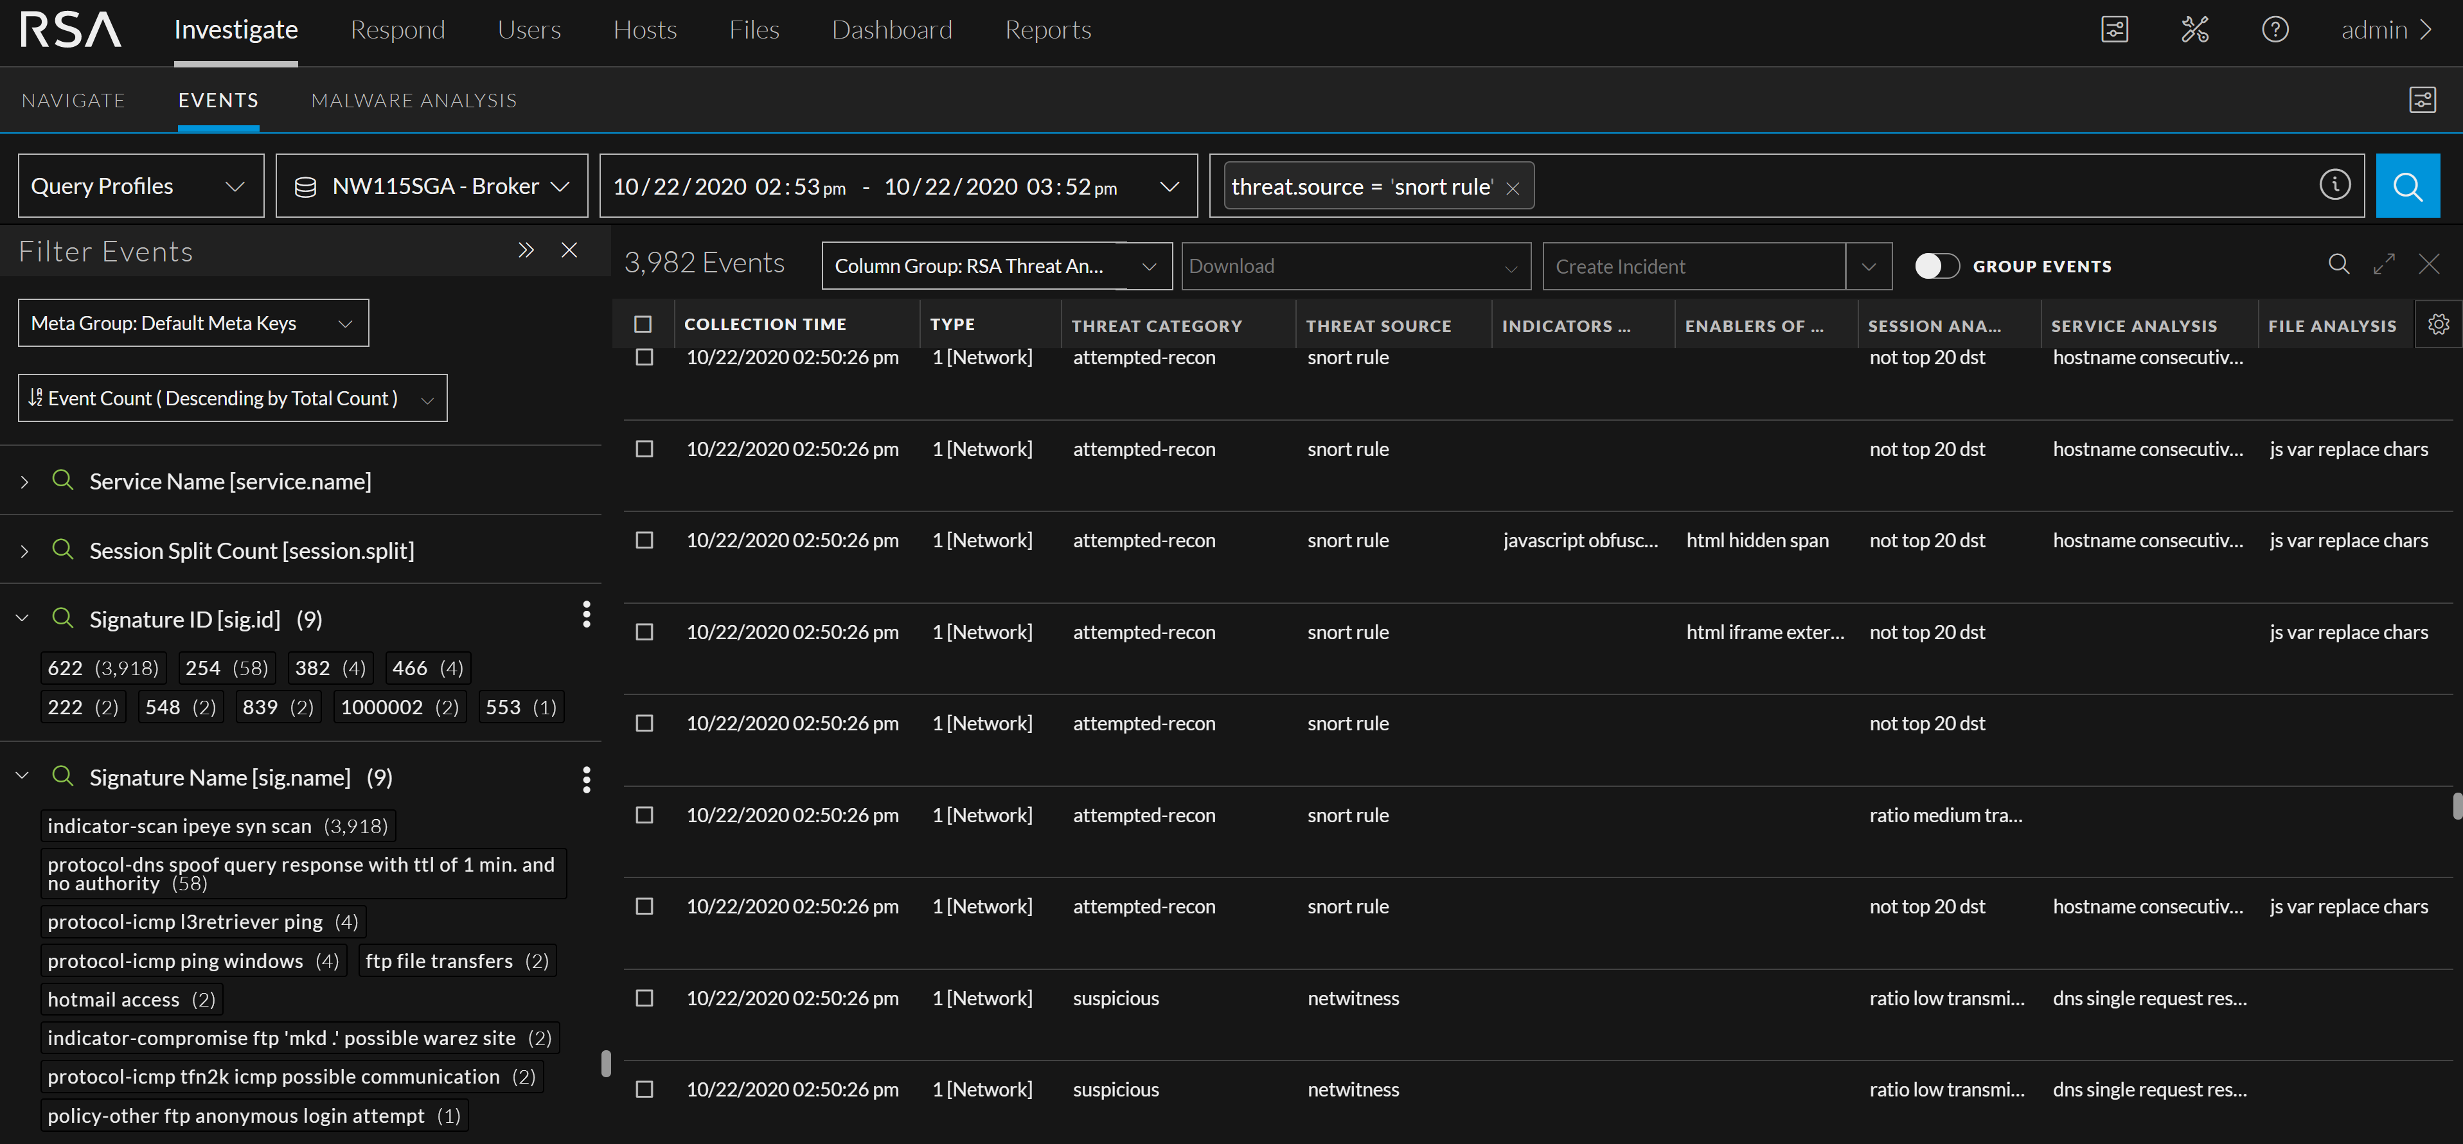2463x1144 pixels.
Task: Click the expand events panel arrows icon
Action: coord(2383,265)
